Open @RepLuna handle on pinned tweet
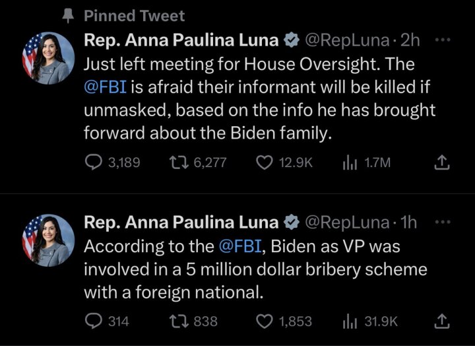 (x=346, y=40)
